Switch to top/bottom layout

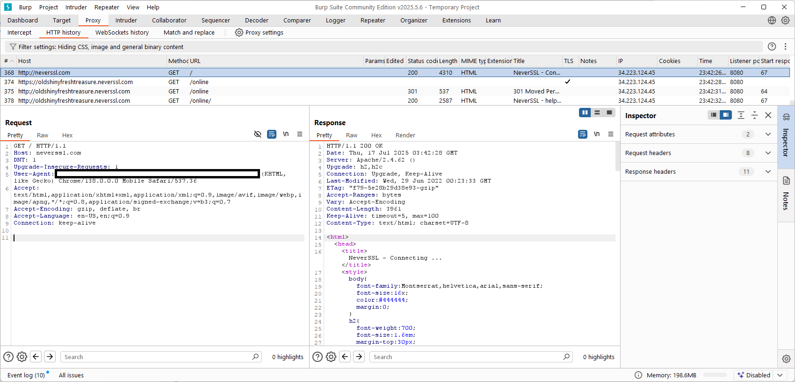[x=597, y=113]
